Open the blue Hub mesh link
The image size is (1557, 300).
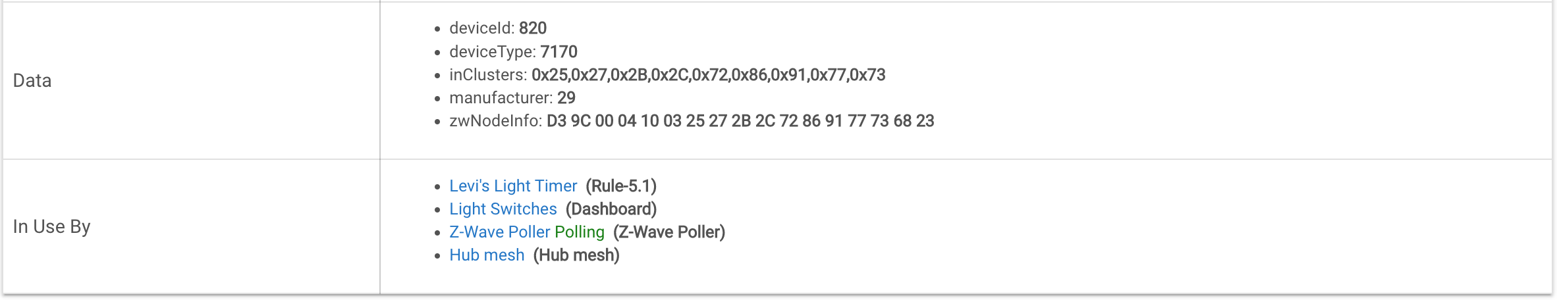tap(487, 255)
